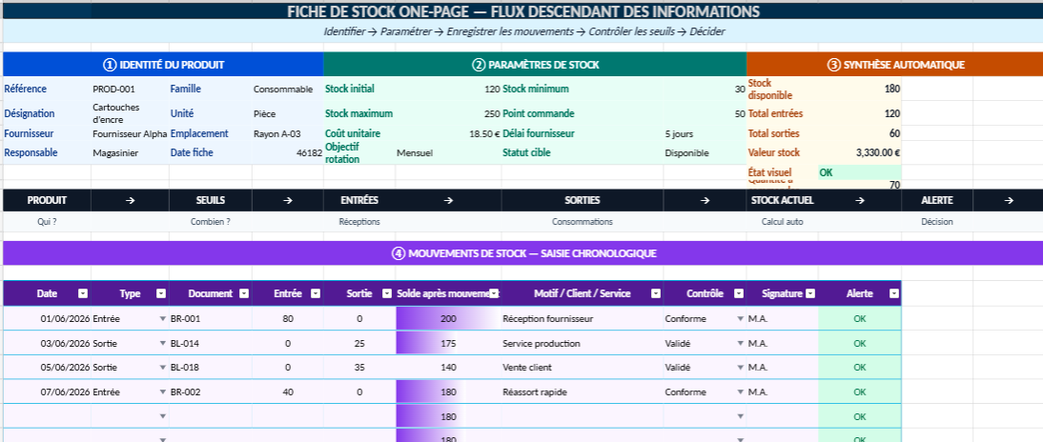
Task: Click the ALERTE flow header cell
Action: [936, 200]
